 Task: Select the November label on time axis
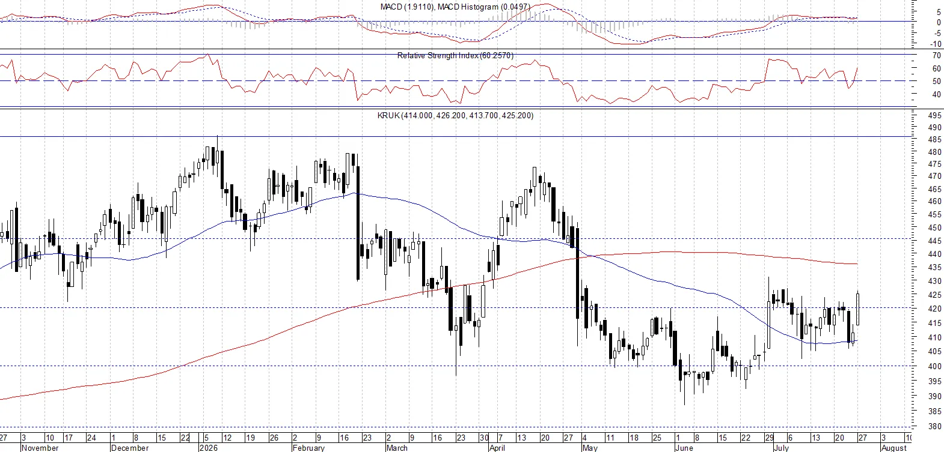coord(40,448)
